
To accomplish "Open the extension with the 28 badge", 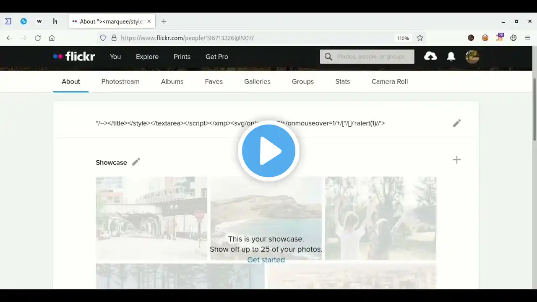I will point(499,37).
